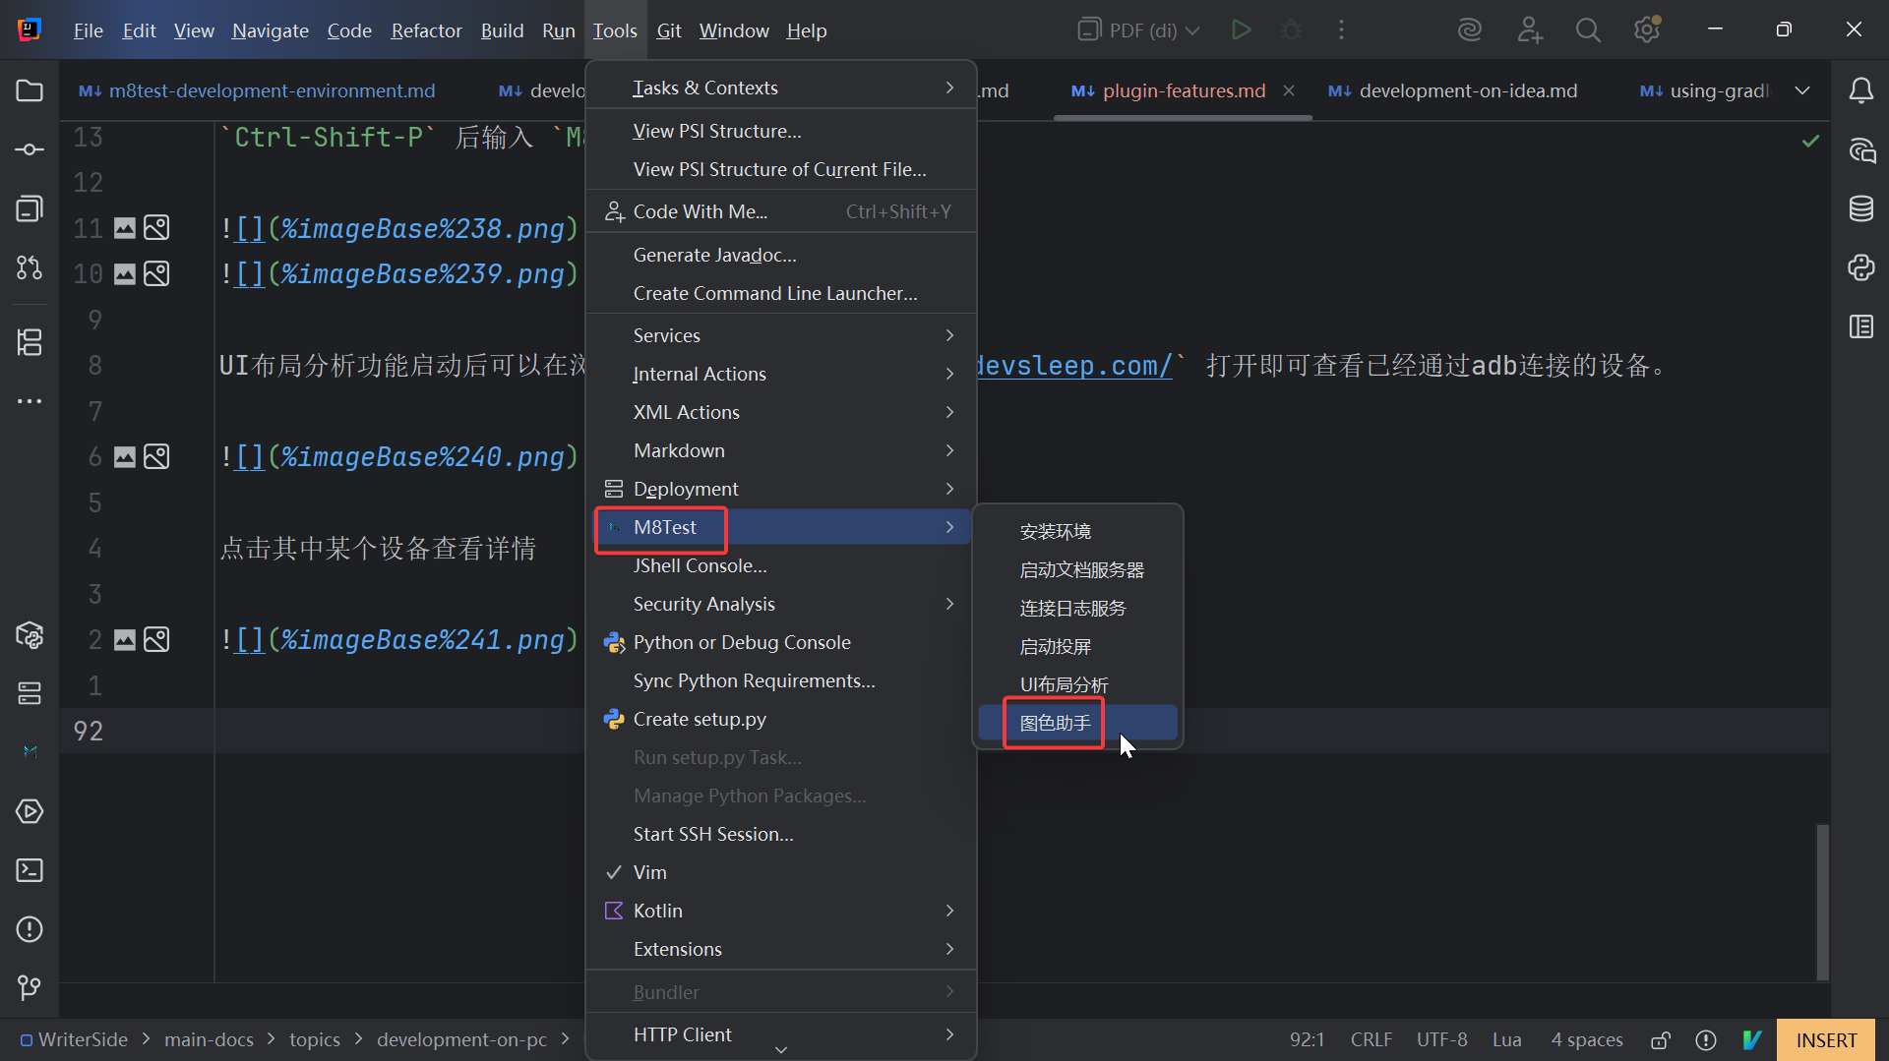This screenshot has height=1061, width=1889.
Task: Open the Database tool window
Action: tap(1860, 208)
